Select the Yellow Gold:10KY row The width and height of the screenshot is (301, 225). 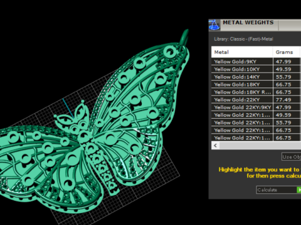point(256,69)
